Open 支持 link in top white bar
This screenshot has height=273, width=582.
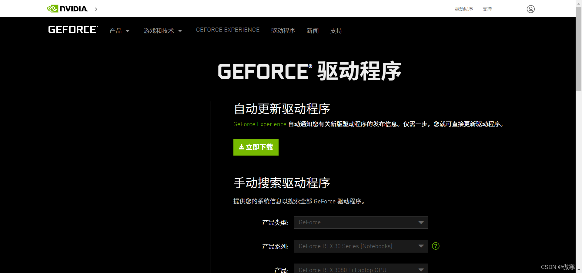tap(487, 9)
